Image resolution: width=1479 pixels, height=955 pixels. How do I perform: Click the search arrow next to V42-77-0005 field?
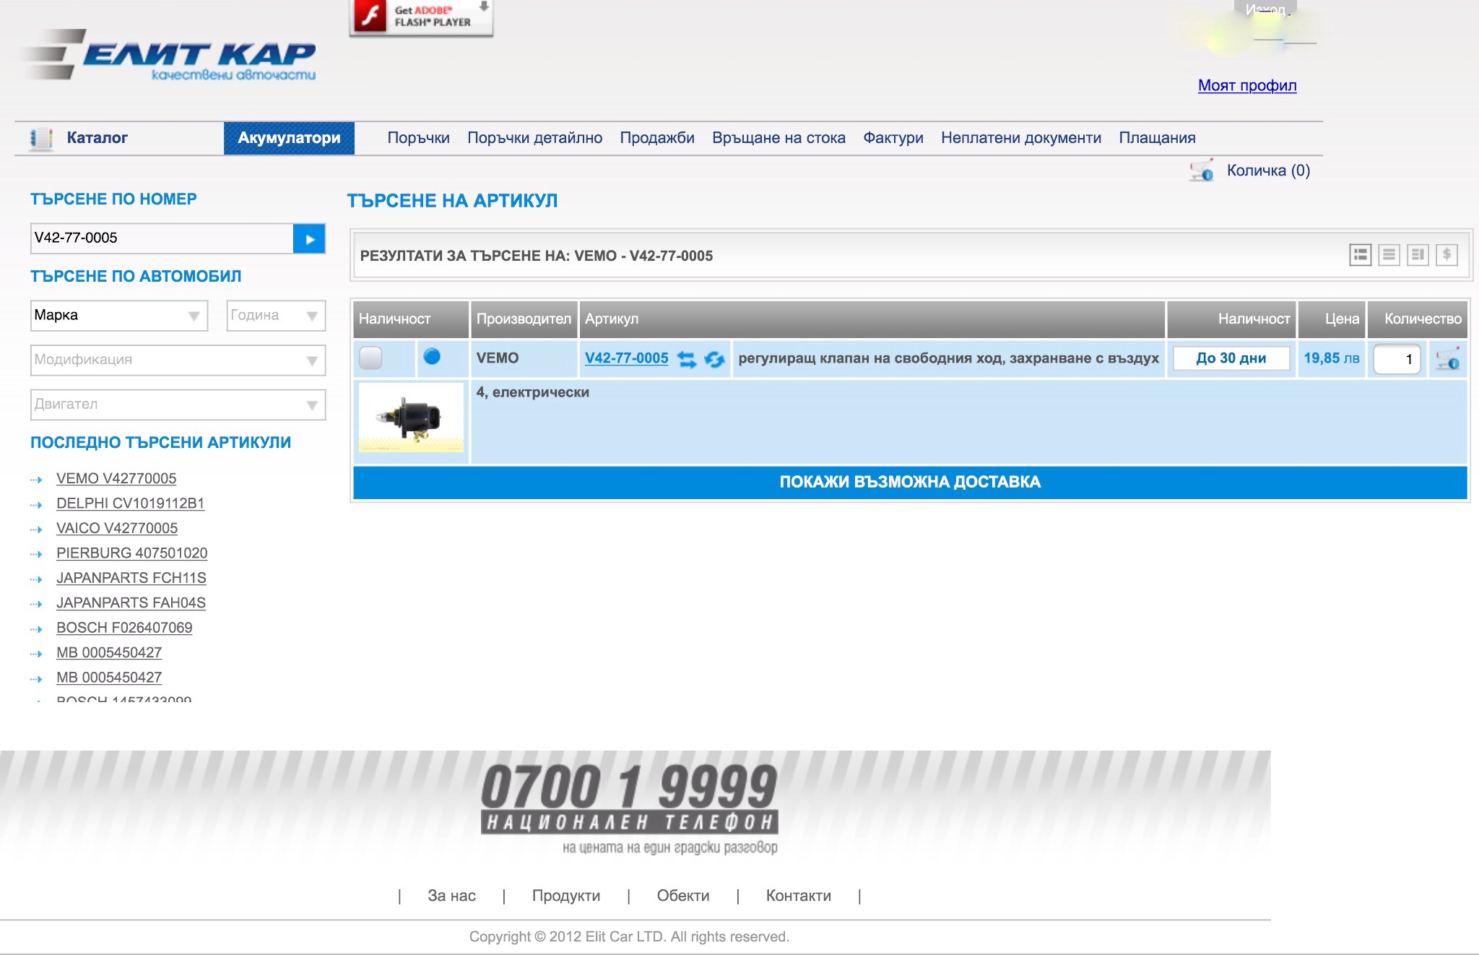tap(309, 239)
